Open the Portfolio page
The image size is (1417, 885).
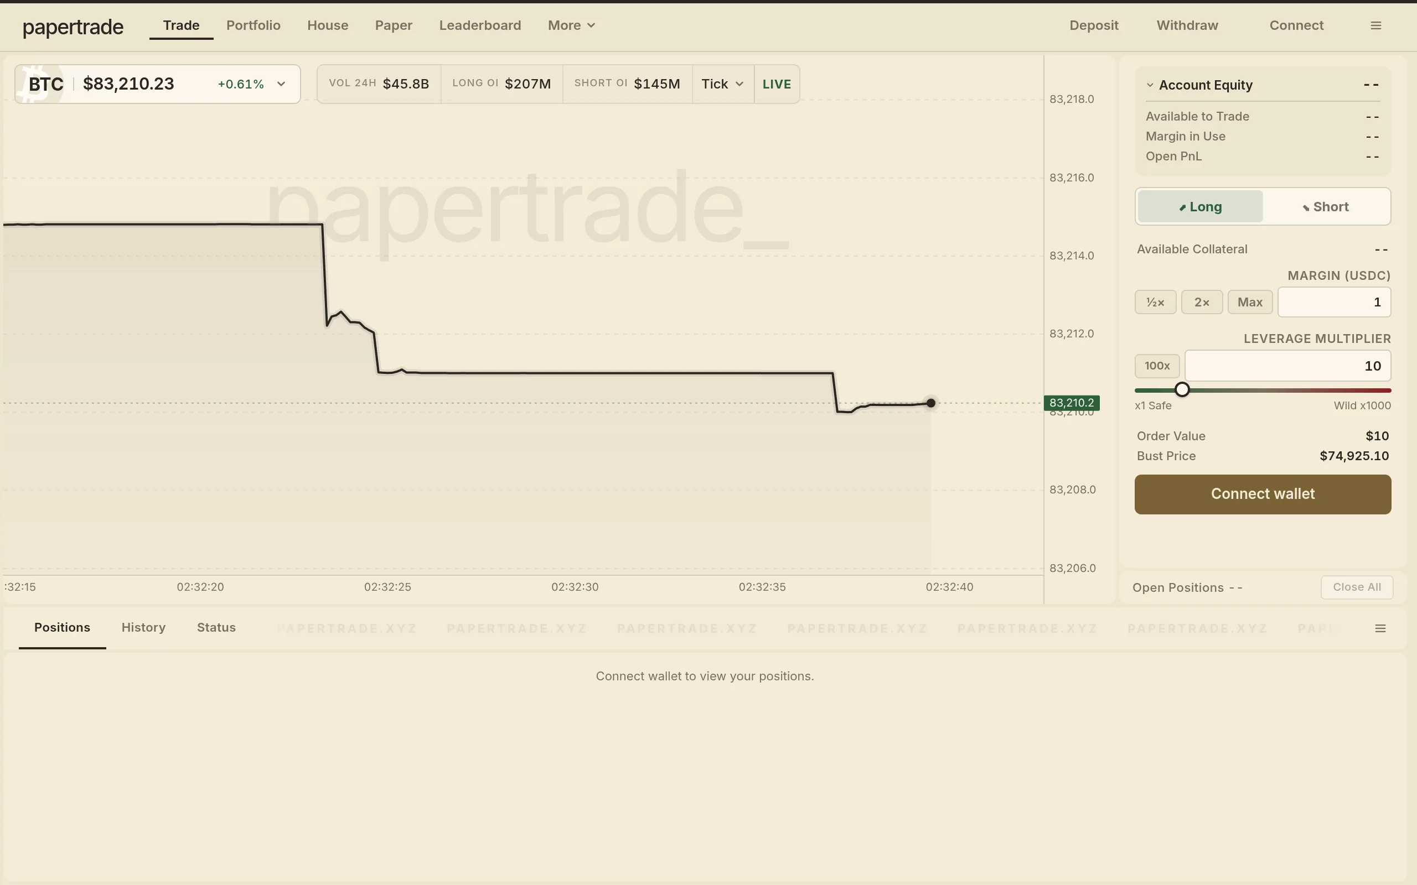tap(254, 25)
